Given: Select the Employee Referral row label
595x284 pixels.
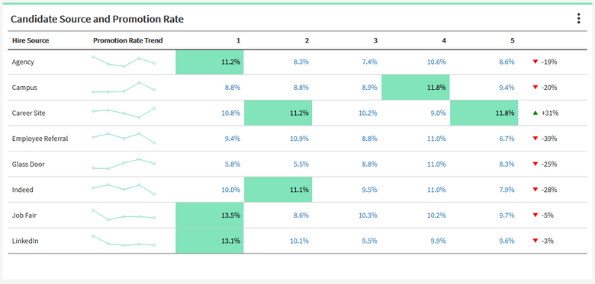Looking at the screenshot, I should tap(40, 139).
